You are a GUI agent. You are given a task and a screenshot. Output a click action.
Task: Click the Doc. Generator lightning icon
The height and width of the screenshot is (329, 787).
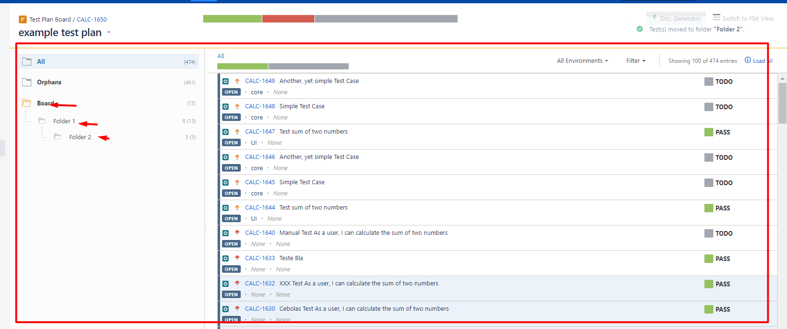(655, 17)
